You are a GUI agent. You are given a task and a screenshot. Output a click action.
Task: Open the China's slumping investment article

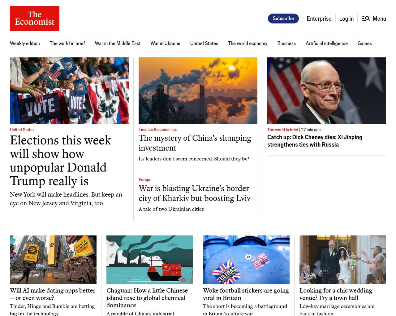(x=195, y=143)
